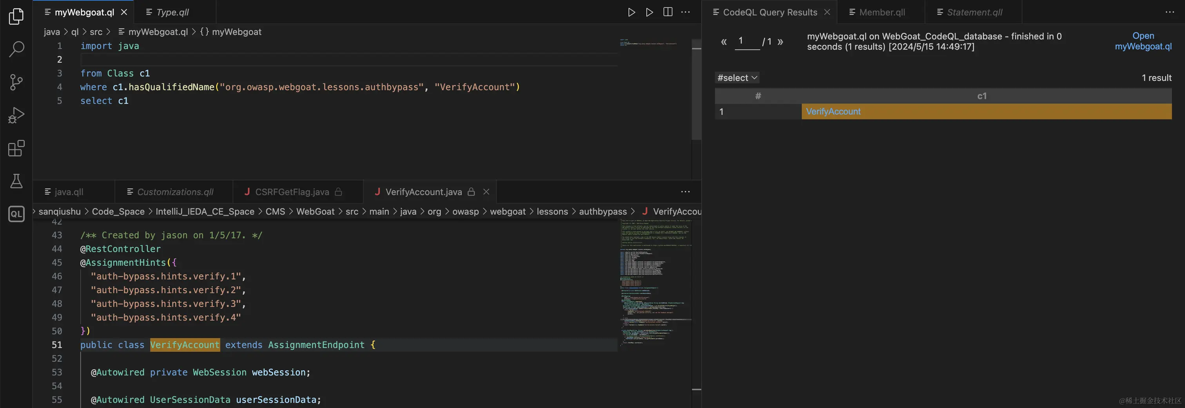The height and width of the screenshot is (408, 1185).
Task: Expand the 'Code_Space' breadcrumb
Action: click(x=118, y=211)
